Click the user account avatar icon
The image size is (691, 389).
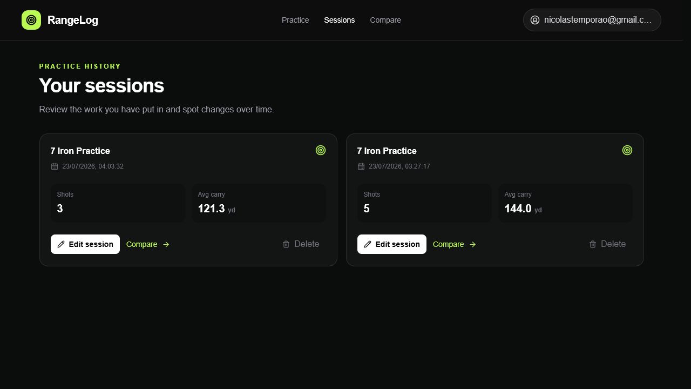point(535,20)
